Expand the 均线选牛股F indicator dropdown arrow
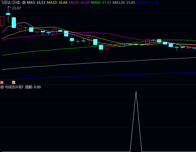Viewport: 196px width, 152px height. 2,87
